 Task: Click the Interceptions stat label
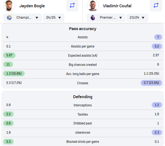tap(82, 105)
